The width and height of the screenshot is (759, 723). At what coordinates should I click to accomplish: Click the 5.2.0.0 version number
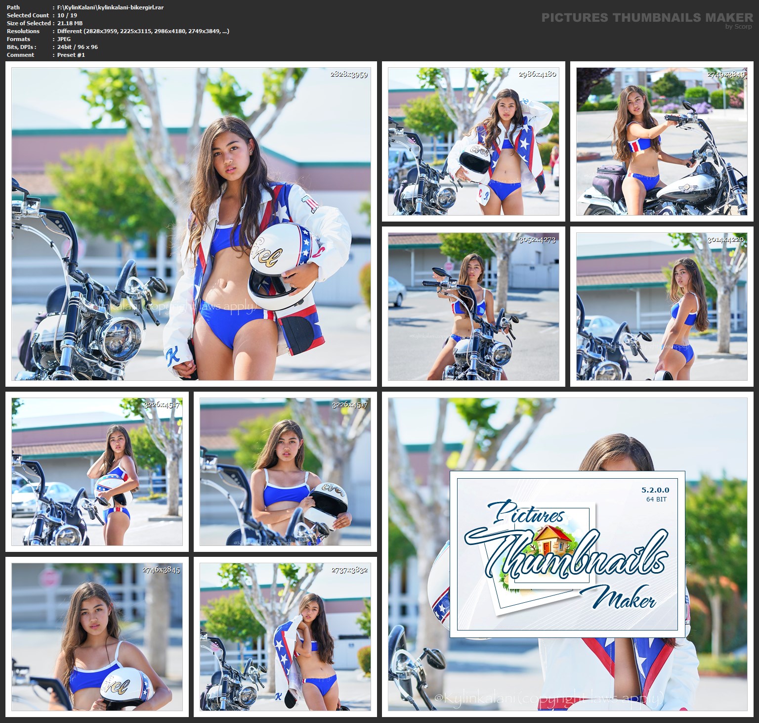(655, 490)
